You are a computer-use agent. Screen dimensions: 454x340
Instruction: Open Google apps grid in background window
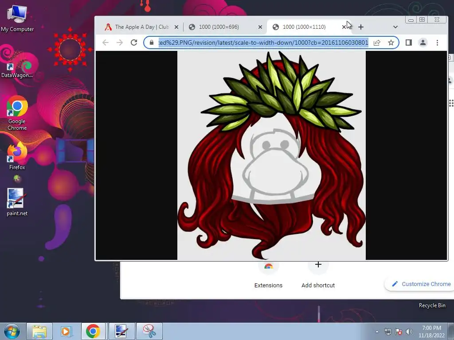[x=451, y=103]
